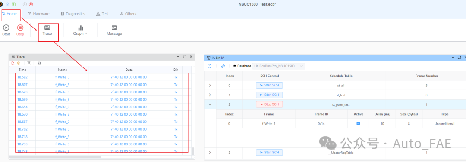The width and height of the screenshot is (466, 162).
Task: Switch to the Diagnostics tab
Action: point(73,14)
